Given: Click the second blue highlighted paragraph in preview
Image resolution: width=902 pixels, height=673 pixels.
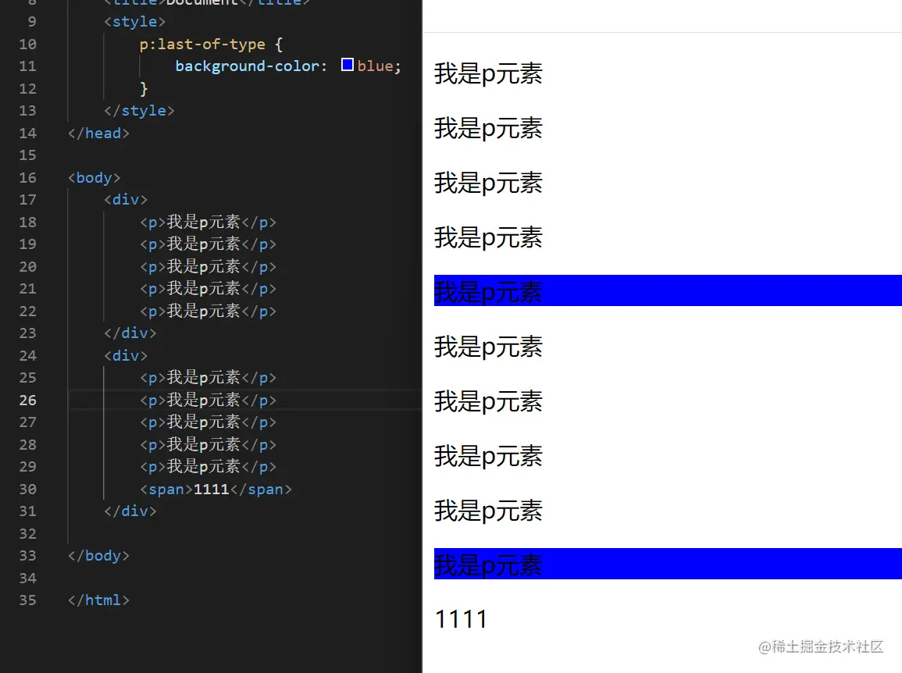Looking at the screenshot, I should [668, 564].
